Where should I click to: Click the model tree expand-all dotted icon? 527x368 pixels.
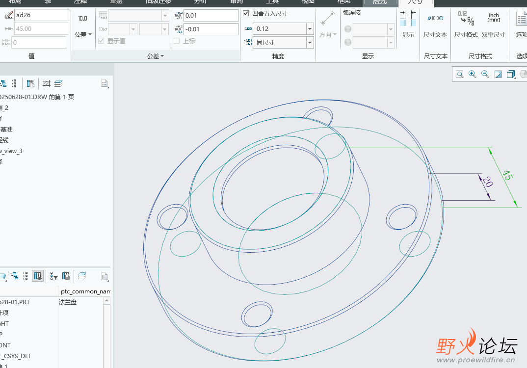pyautogui.click(x=26, y=276)
